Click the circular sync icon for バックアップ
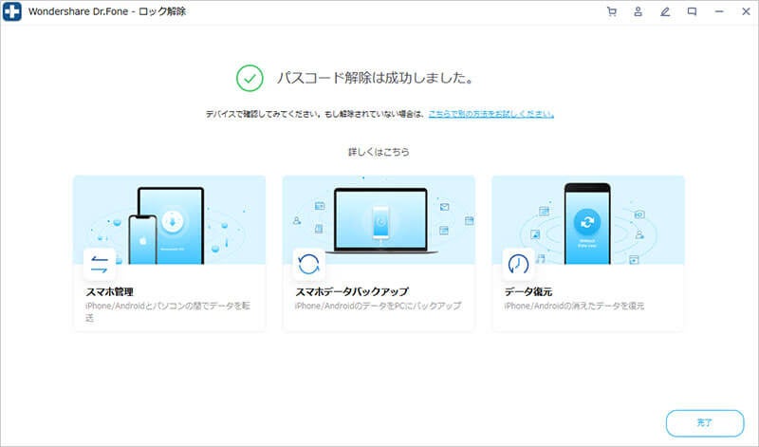Image resolution: width=759 pixels, height=447 pixels. (x=309, y=265)
